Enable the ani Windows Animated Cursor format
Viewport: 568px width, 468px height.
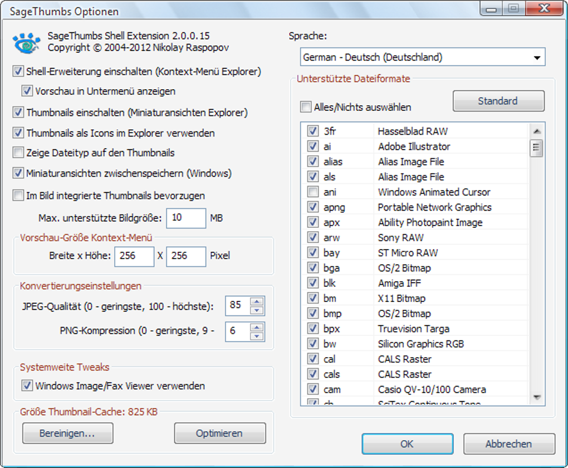pos(312,192)
